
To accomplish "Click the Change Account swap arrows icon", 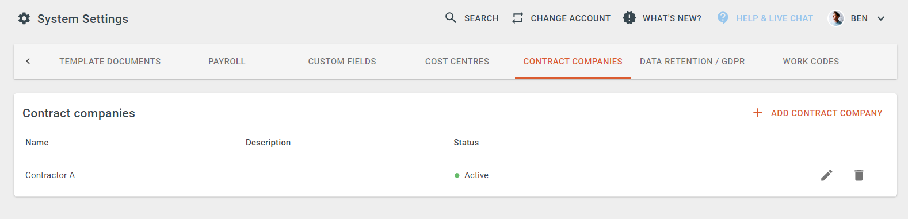I will click(518, 18).
